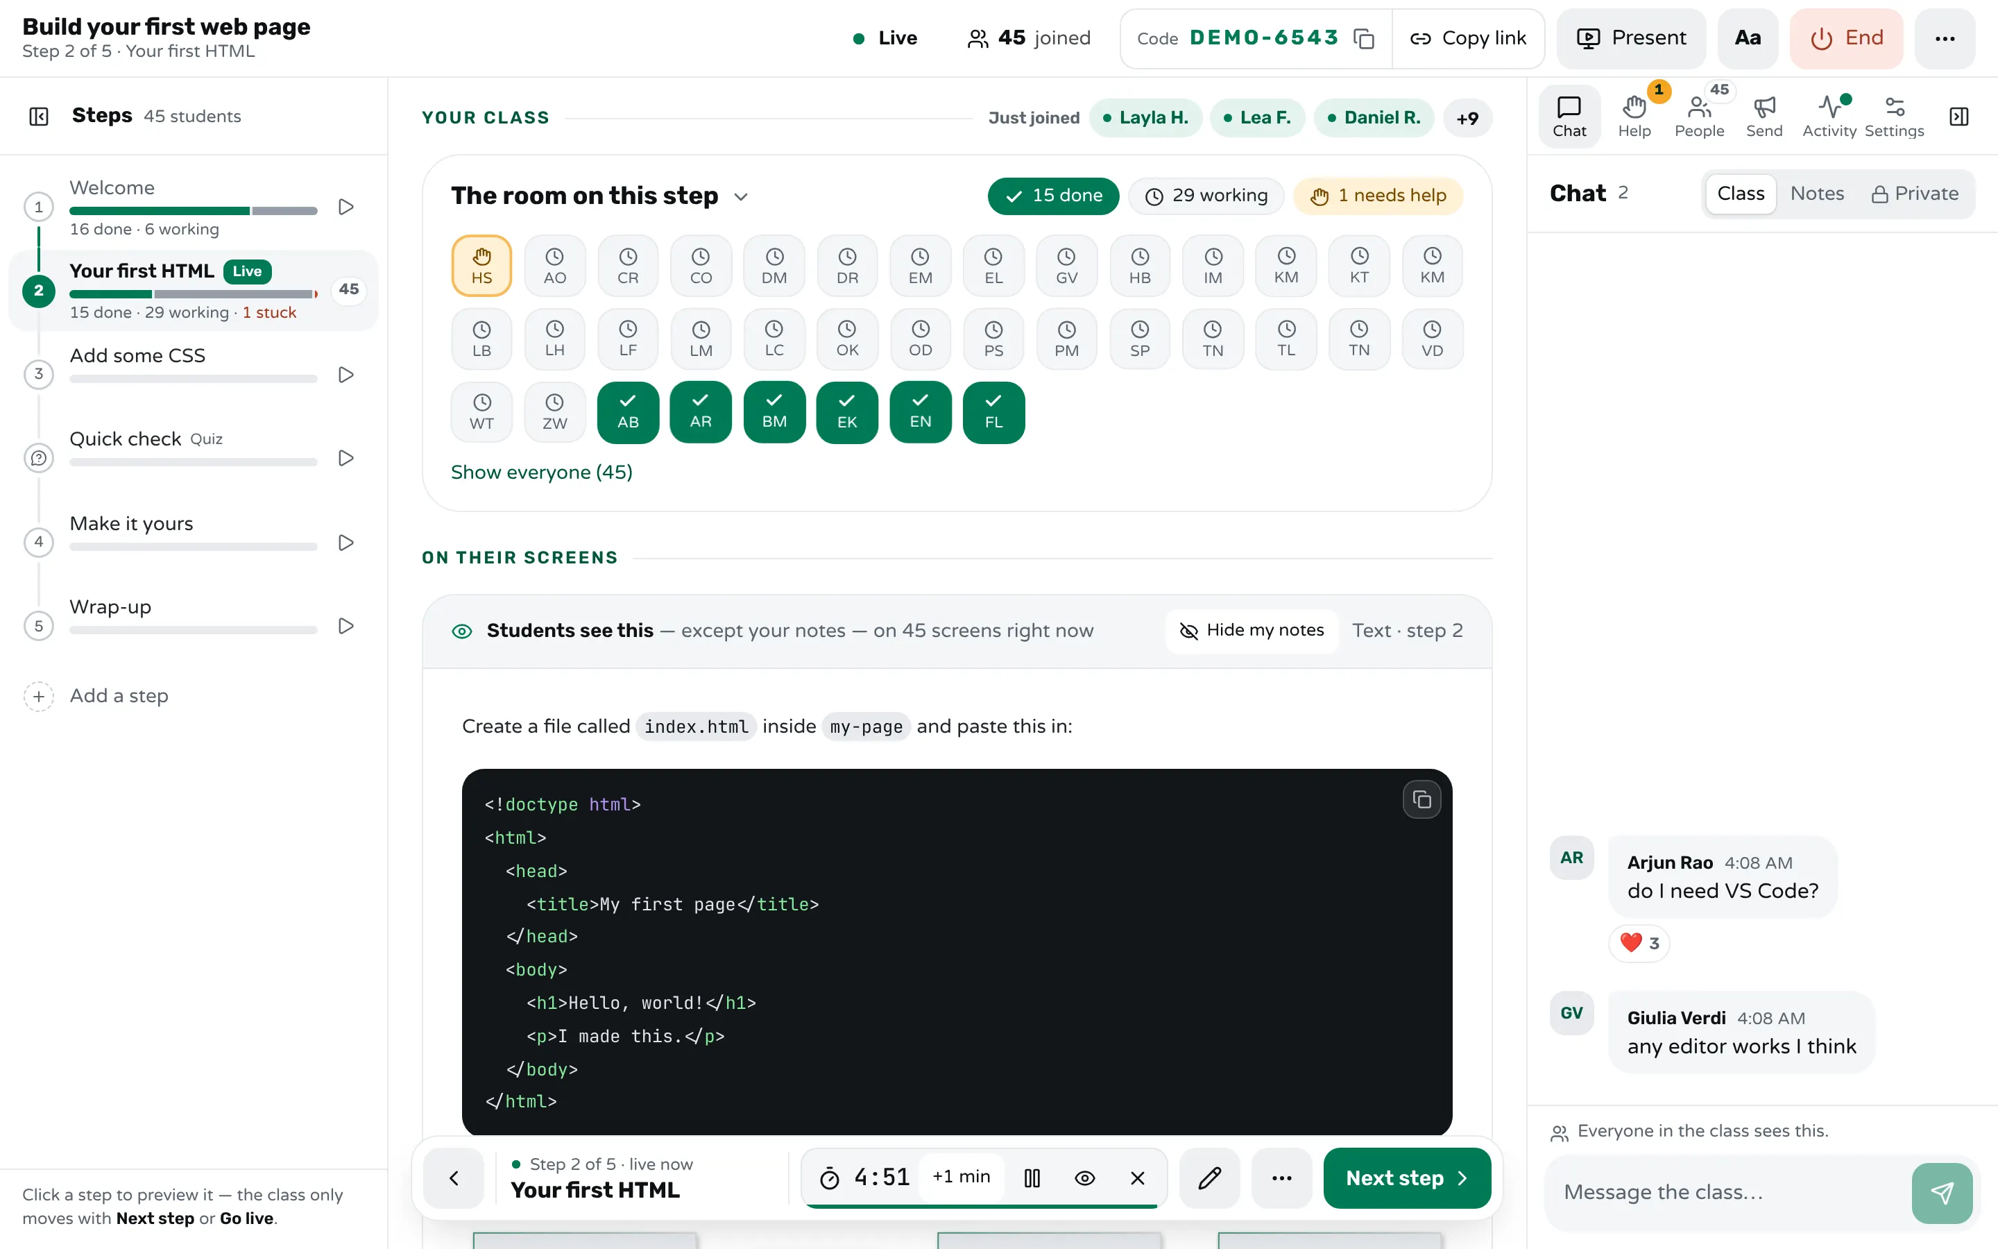Viewport: 1998px width, 1249px height.
Task: Open the Send announcement panel
Action: [1764, 117]
